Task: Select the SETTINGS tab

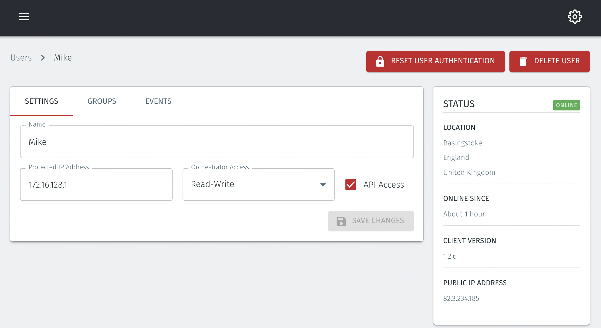Action: click(42, 101)
